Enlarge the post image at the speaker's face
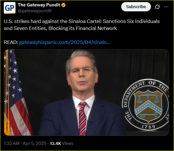The height and width of the screenshot is (151, 174). (x=82, y=75)
